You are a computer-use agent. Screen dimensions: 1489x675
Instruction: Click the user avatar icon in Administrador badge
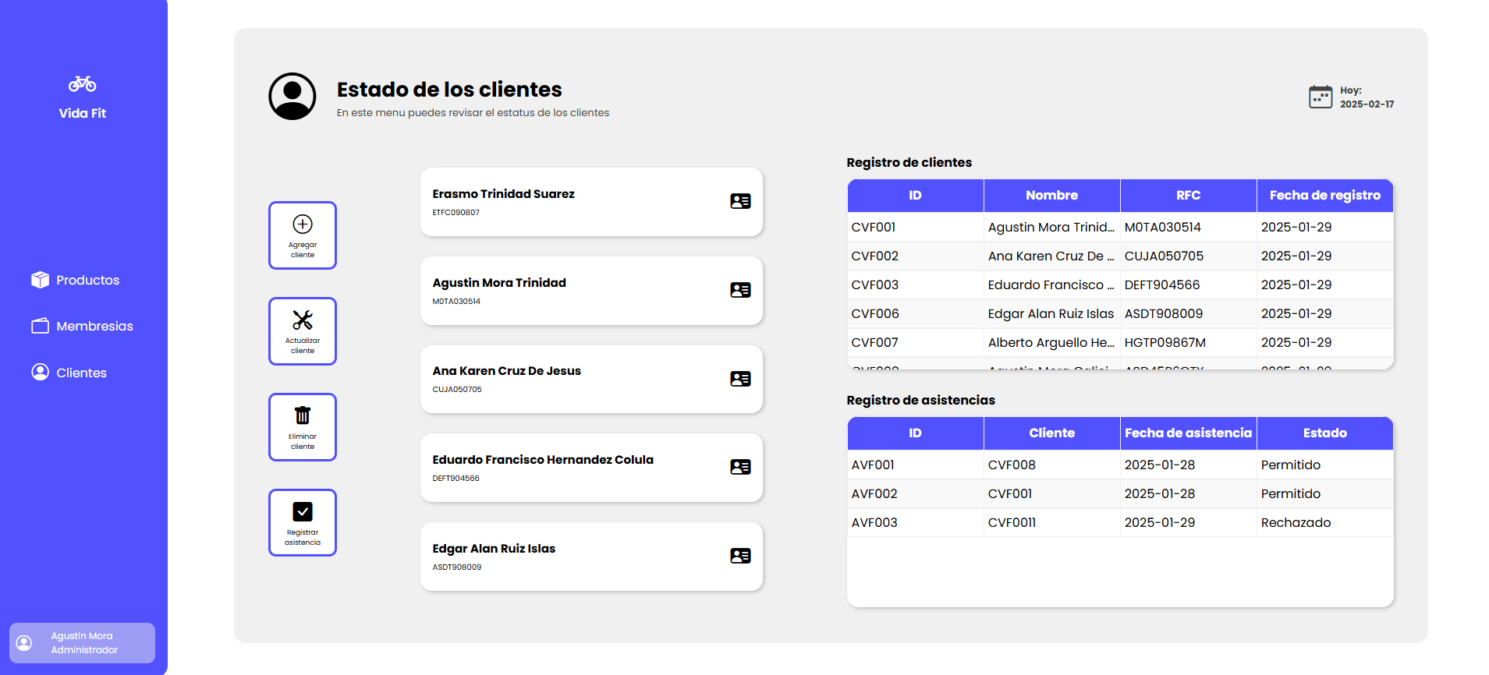click(24, 643)
